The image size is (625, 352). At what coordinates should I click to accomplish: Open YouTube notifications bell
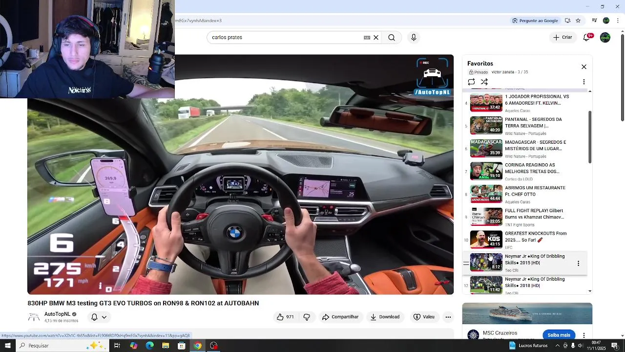[x=587, y=37]
